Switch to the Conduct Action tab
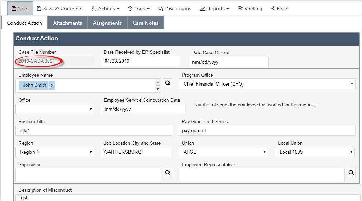The height and width of the screenshot is (201, 362). coord(24,23)
